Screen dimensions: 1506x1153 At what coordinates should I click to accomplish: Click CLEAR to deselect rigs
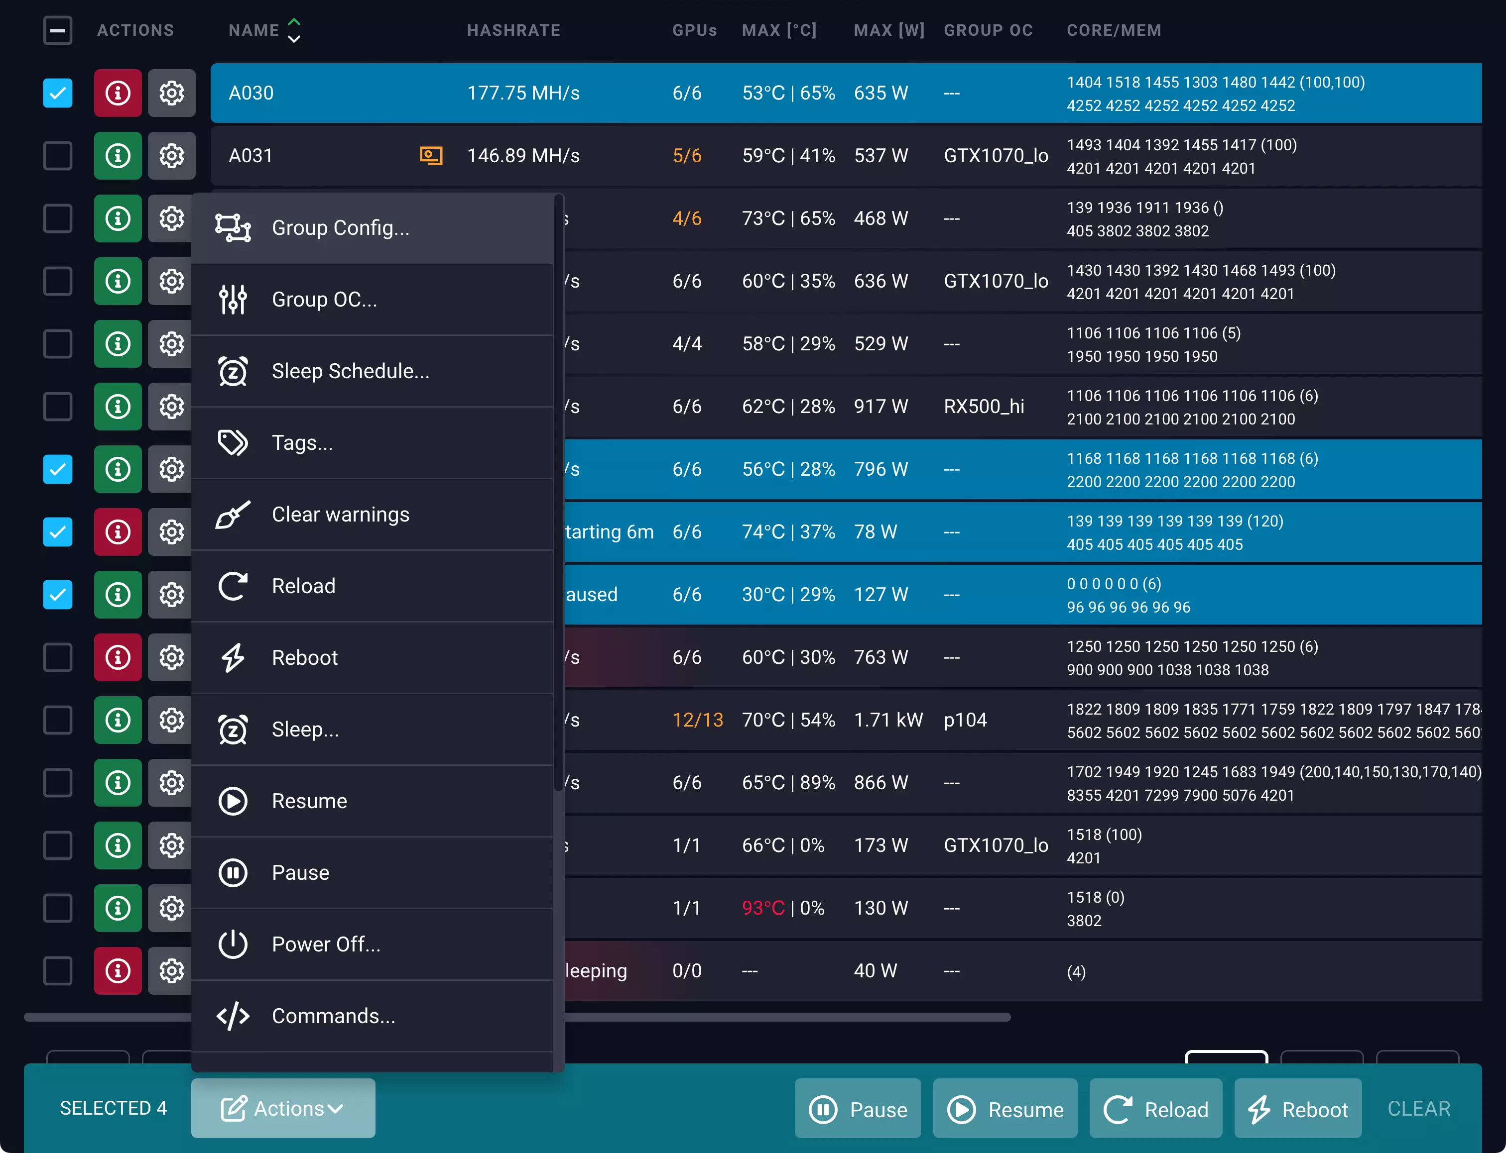(1419, 1108)
